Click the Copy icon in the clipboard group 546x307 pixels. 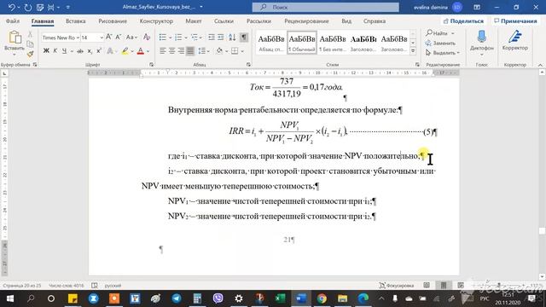coord(31,43)
